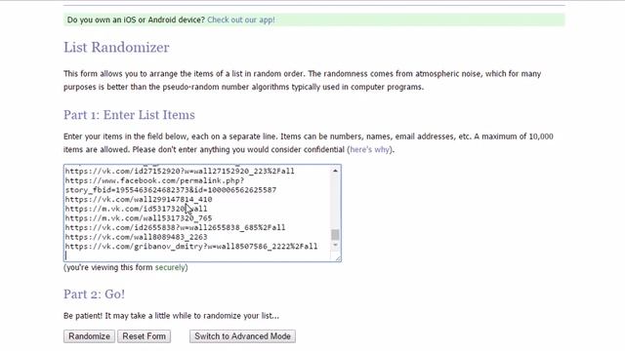Image resolution: width=625 pixels, height=351 pixels.
Task: Click the textarea scrollbar thumb
Action: 335,234
